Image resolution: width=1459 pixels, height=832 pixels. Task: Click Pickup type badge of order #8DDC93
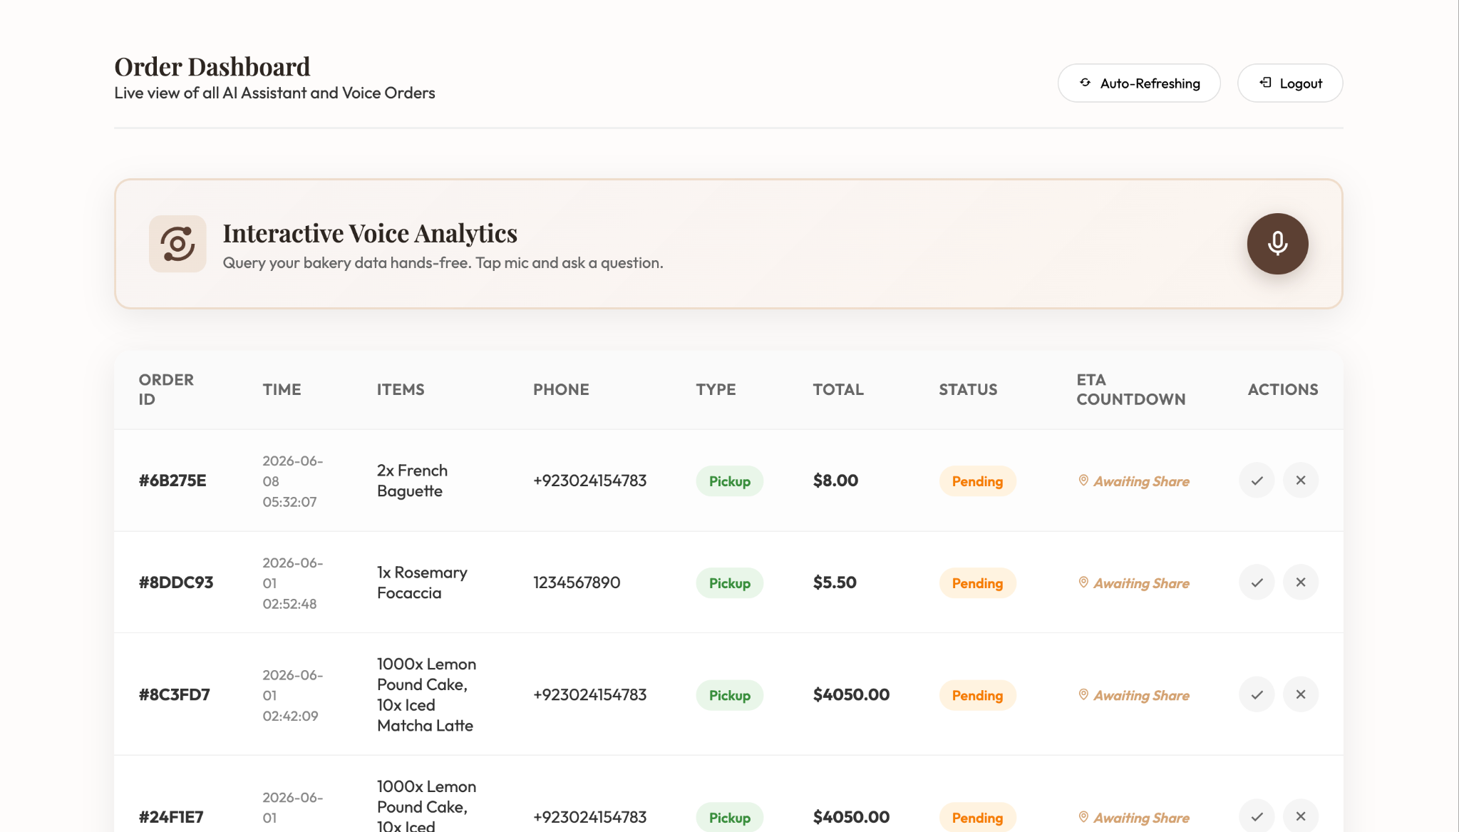[729, 583]
